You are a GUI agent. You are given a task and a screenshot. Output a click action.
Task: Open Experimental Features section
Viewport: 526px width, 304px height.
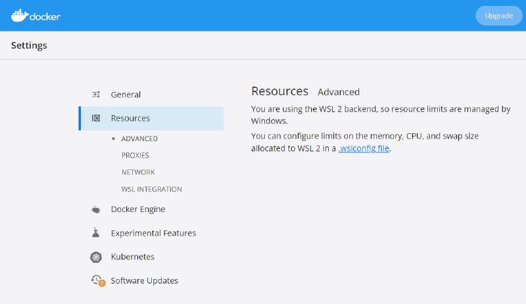(153, 233)
